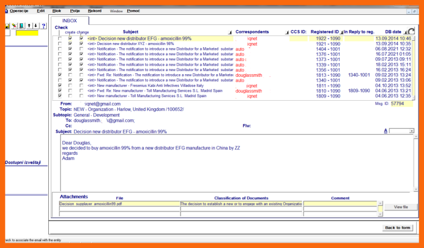The height and width of the screenshot is (248, 424).
Task: Click the down arrow next-record icon
Action: (36, 25)
